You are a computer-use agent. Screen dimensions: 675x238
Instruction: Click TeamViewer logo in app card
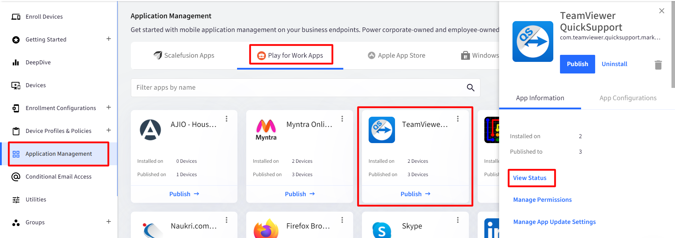pyautogui.click(x=382, y=130)
